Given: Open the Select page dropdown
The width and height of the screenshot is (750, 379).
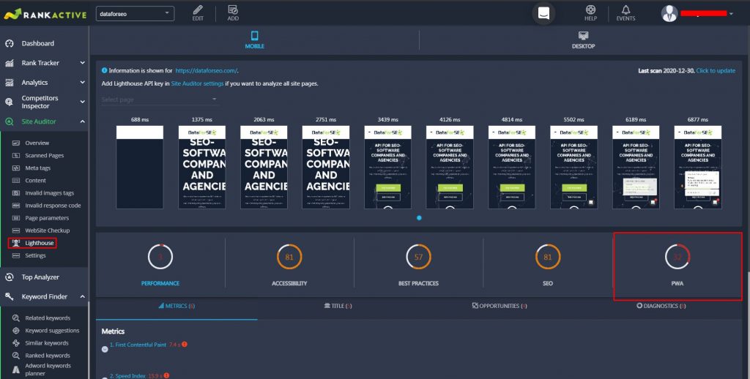Looking at the screenshot, I should tap(160, 100).
